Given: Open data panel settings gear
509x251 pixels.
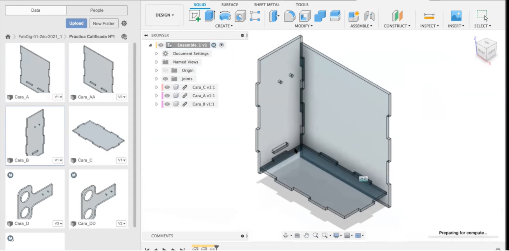Looking at the screenshot, I should [124, 23].
